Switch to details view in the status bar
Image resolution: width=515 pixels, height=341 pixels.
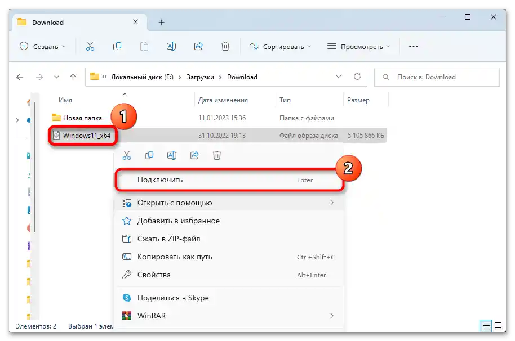486,326
